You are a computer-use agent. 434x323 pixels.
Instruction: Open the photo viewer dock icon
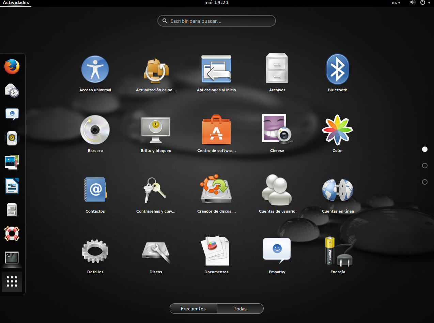(12, 162)
